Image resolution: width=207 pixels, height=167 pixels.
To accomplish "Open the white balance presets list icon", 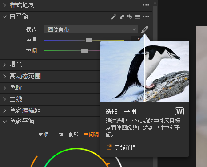I will [138, 17].
